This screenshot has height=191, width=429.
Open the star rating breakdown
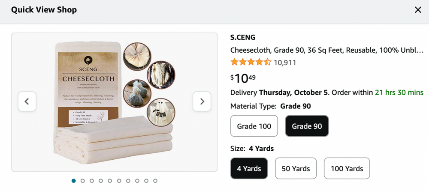251,62
